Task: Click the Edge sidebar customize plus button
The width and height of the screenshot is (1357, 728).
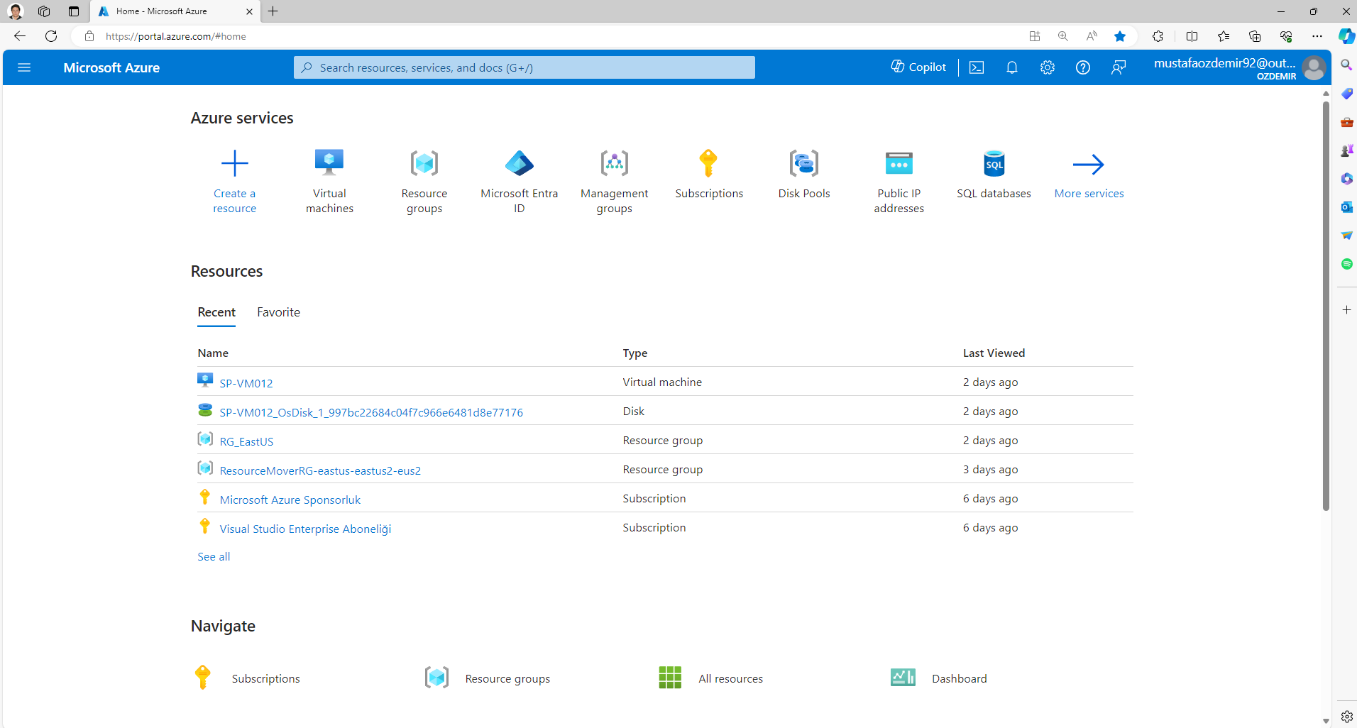Action: click(1346, 310)
